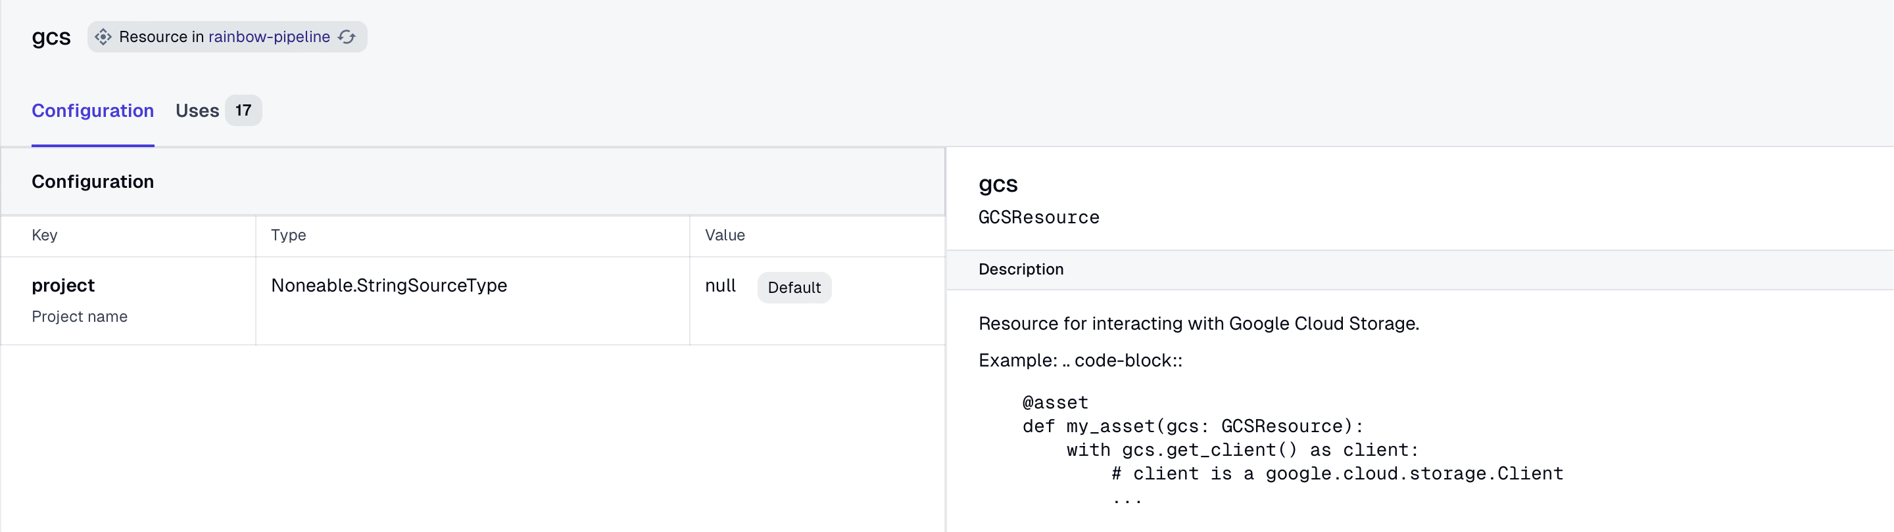The height and width of the screenshot is (532, 1894).
Task: Click the 17 count badge on Uses
Action: click(x=243, y=110)
